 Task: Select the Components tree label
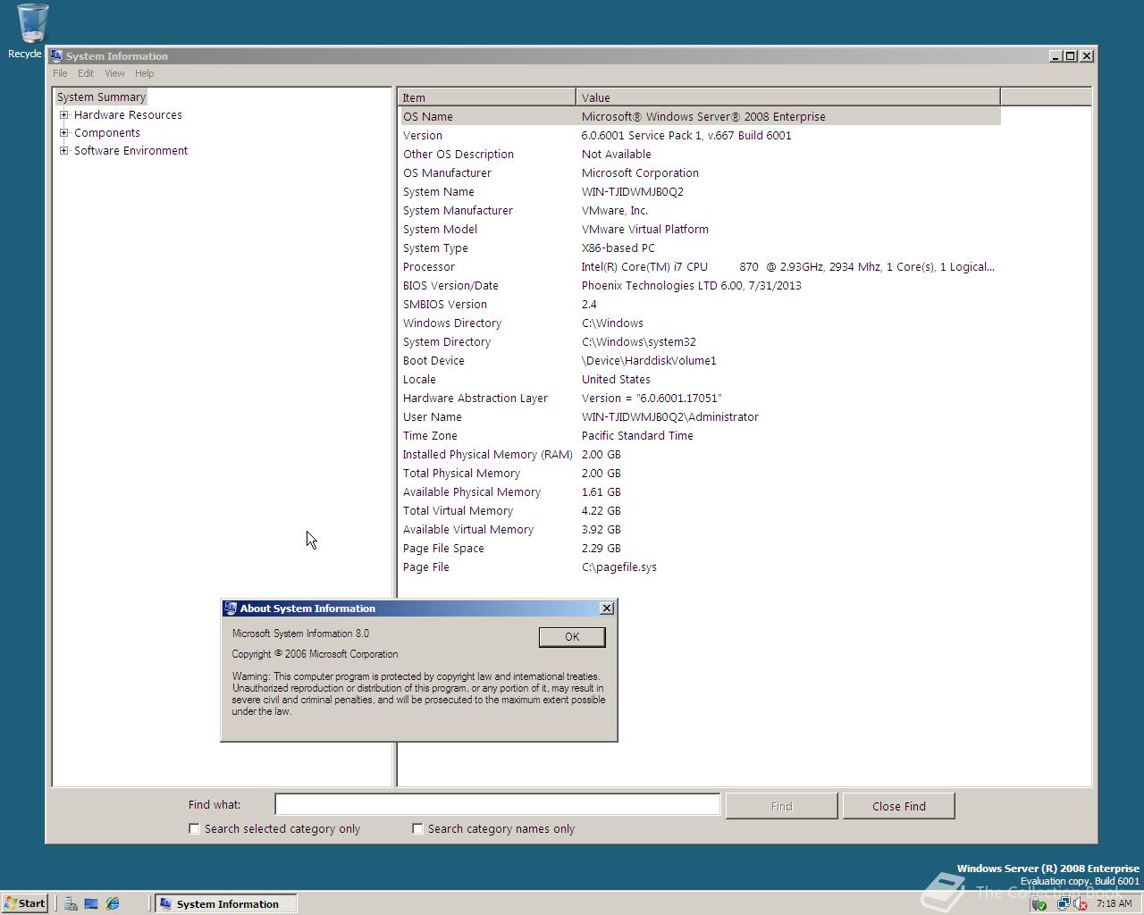107,132
